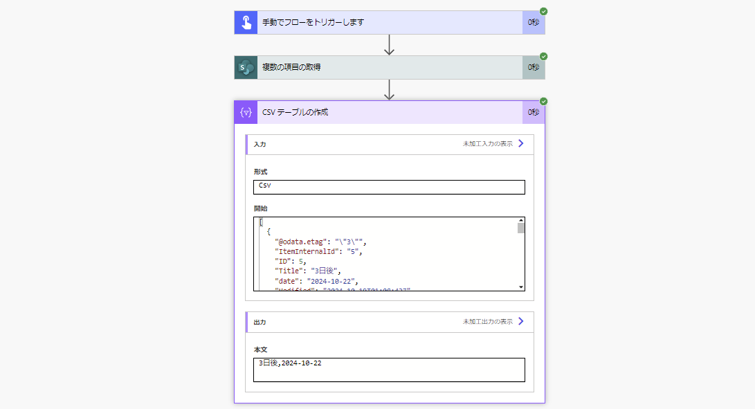Click the 0秒 badge on 複数の項目の取得

532,67
